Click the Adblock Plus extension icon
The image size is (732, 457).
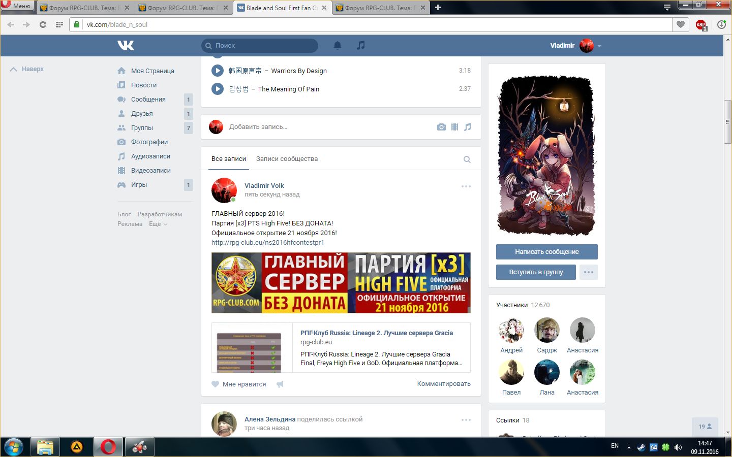[x=701, y=24]
